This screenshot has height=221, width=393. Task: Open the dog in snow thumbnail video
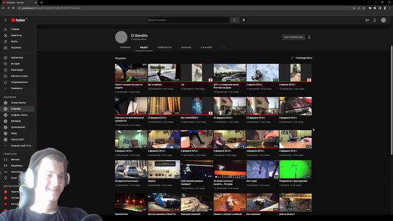pos(262,72)
